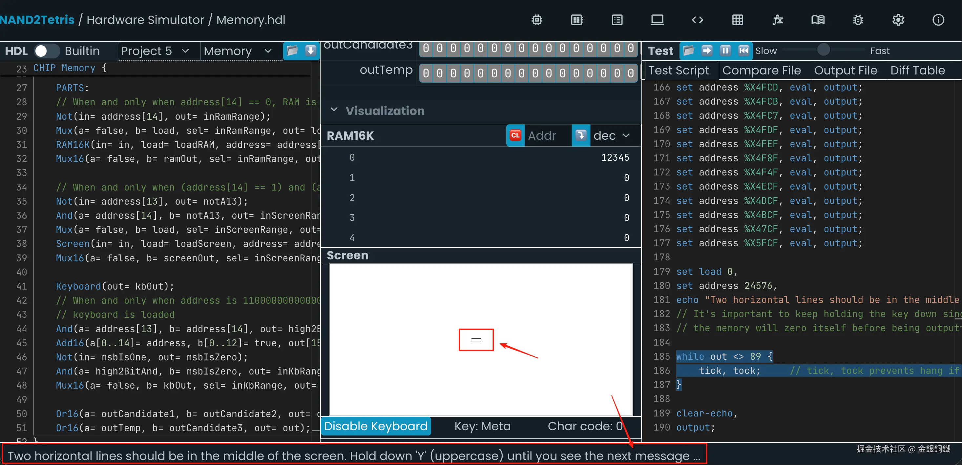
Task: Pause the running test script
Action: [725, 51]
